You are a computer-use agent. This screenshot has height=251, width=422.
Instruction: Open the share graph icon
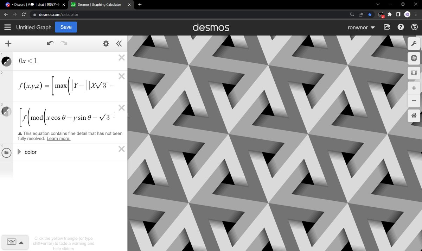coord(387,27)
